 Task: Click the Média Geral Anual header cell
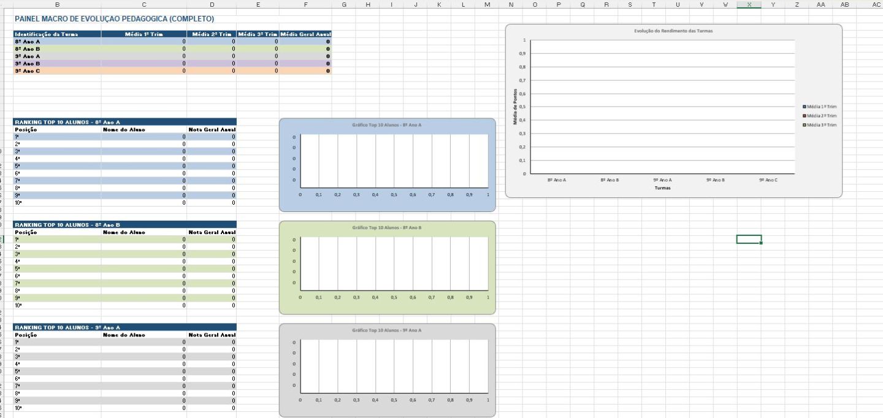pyautogui.click(x=305, y=34)
